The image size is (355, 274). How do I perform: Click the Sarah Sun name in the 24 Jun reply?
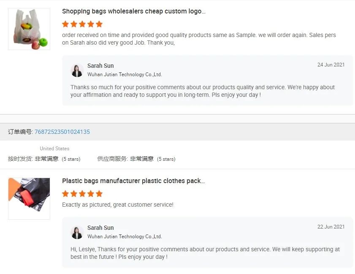click(100, 66)
